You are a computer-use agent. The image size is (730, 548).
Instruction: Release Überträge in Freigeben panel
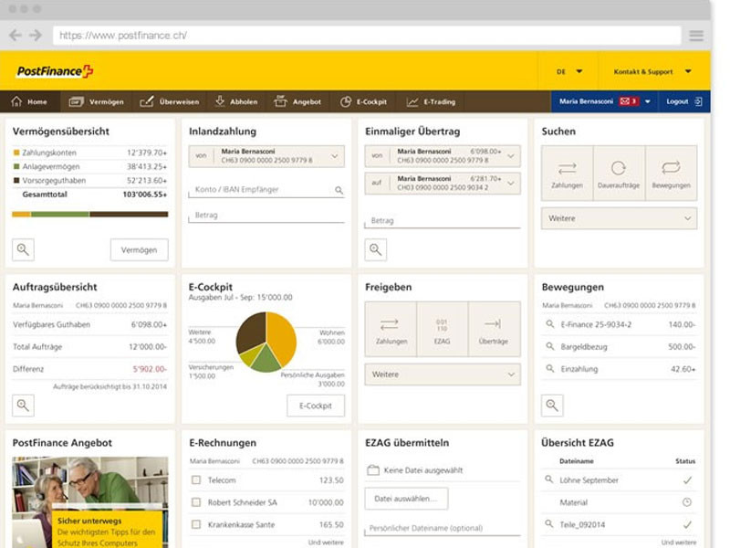point(494,330)
